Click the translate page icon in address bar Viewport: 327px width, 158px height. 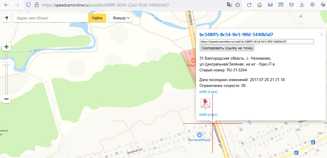(229, 5)
